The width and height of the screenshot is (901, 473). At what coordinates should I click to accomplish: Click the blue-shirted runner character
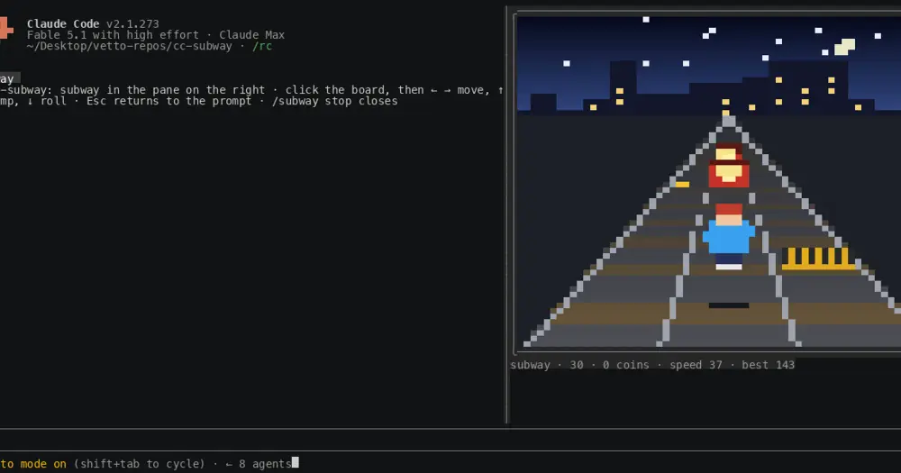[729, 237]
